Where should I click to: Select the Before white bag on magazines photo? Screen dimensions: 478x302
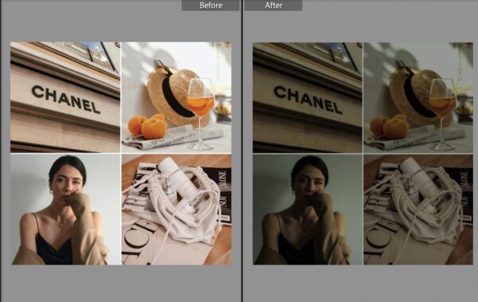(177, 210)
